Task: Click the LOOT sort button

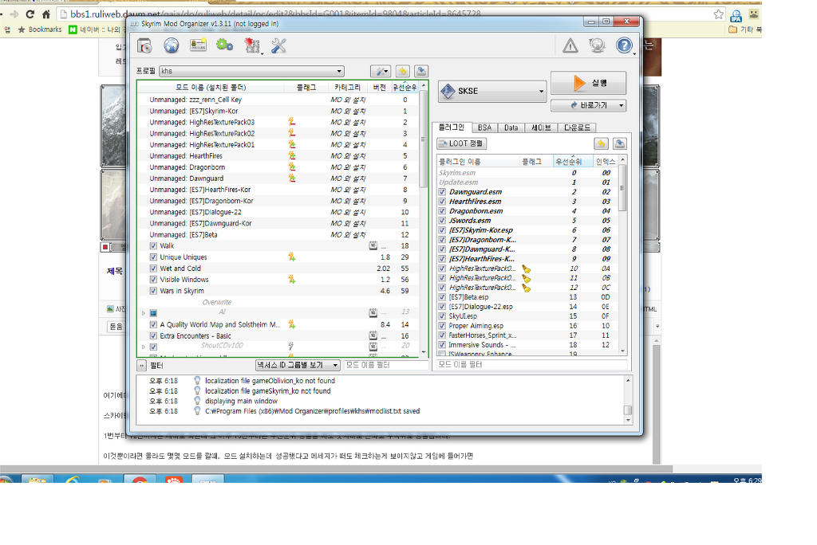Action: (462, 144)
